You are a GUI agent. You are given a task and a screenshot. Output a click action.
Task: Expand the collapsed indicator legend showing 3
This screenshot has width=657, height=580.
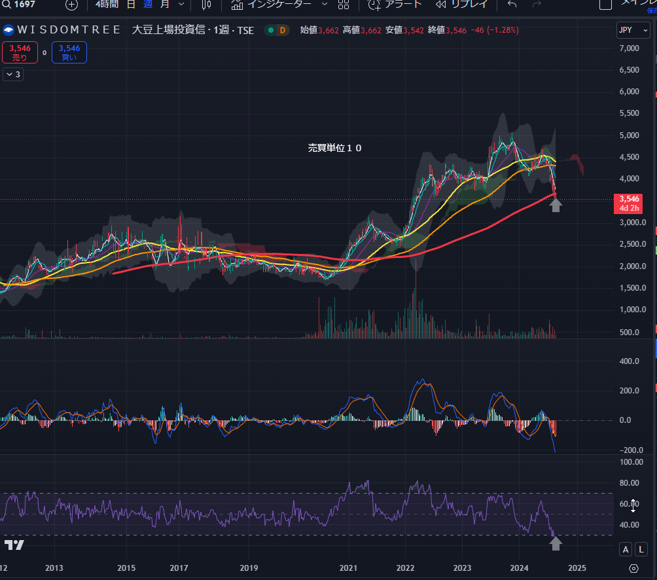pyautogui.click(x=13, y=75)
